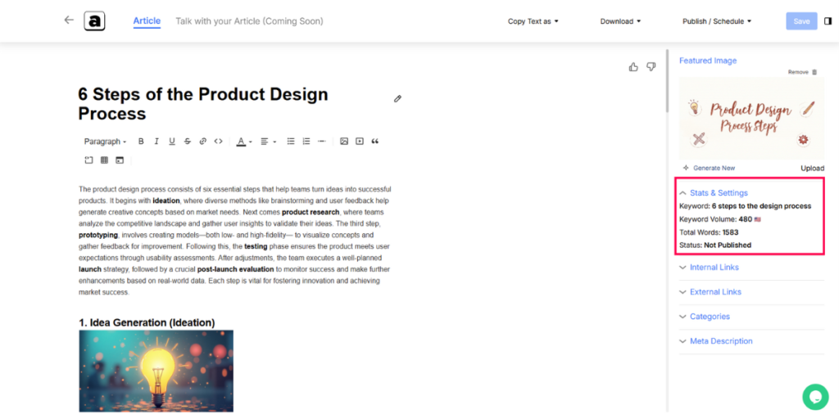Insert a hyperlink
839x419 pixels.
point(203,142)
